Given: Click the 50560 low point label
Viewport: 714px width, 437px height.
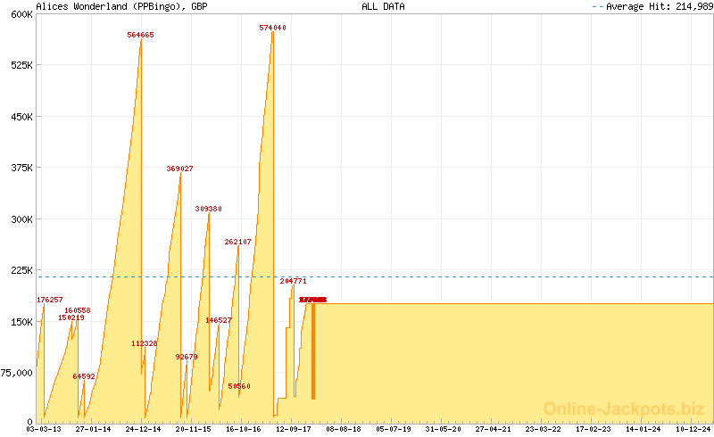Looking at the screenshot, I should pyautogui.click(x=238, y=386).
